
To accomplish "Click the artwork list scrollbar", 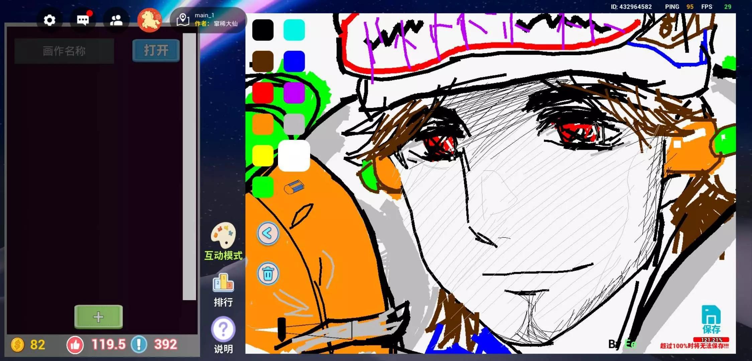I will (x=189, y=167).
